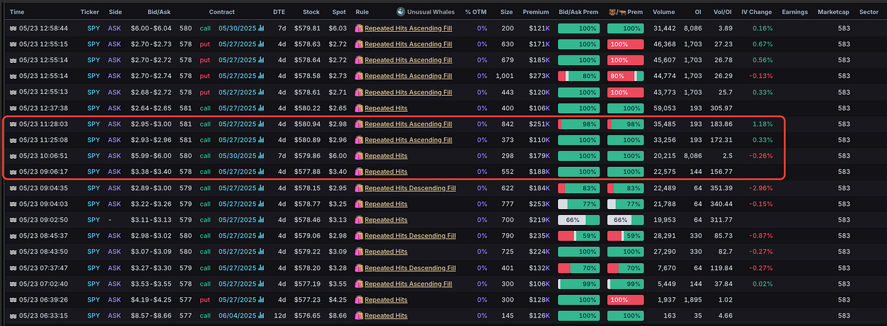The height and width of the screenshot is (326, 887).
Task: Sort by the Size column header
Action: [x=506, y=12]
